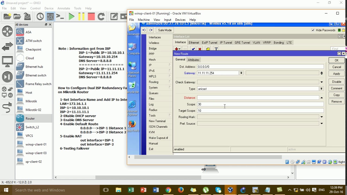Click blue checkmark enable icon in Interface List
Screen dimensions: 347x195
193,49
